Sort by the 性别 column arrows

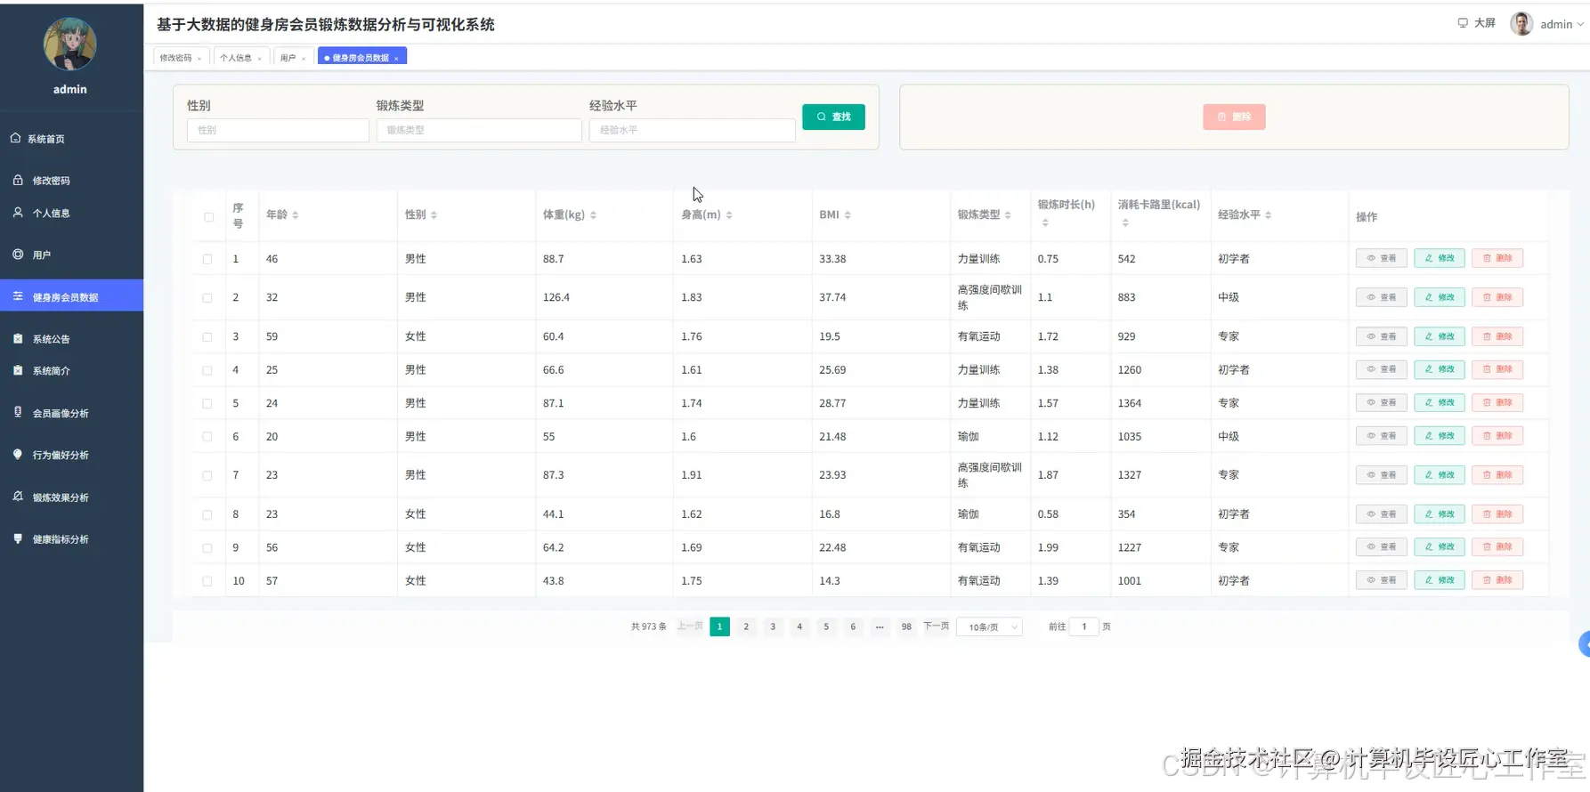[x=434, y=215]
